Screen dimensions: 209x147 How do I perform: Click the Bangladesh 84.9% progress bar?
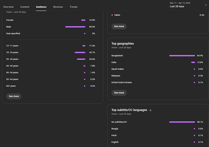182,56
